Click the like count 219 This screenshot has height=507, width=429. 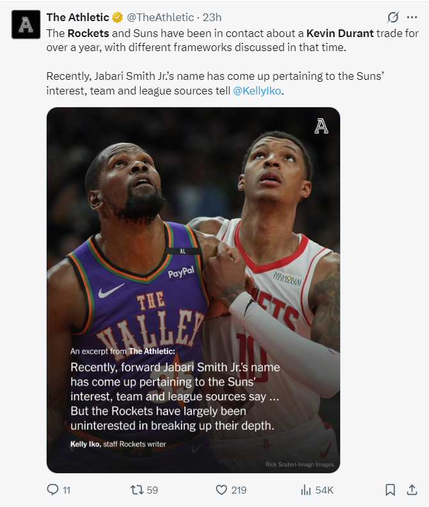[239, 490]
